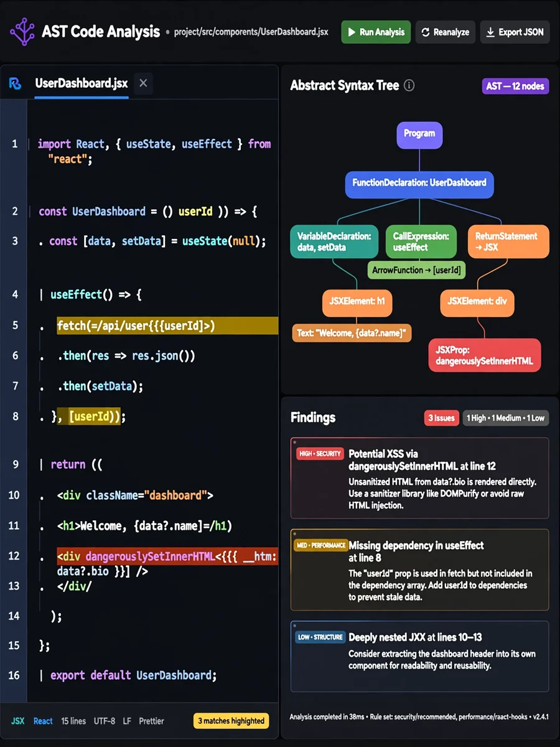Viewport: 560px width, 747px height.
Task: Export the results as JSON
Action: tap(515, 32)
